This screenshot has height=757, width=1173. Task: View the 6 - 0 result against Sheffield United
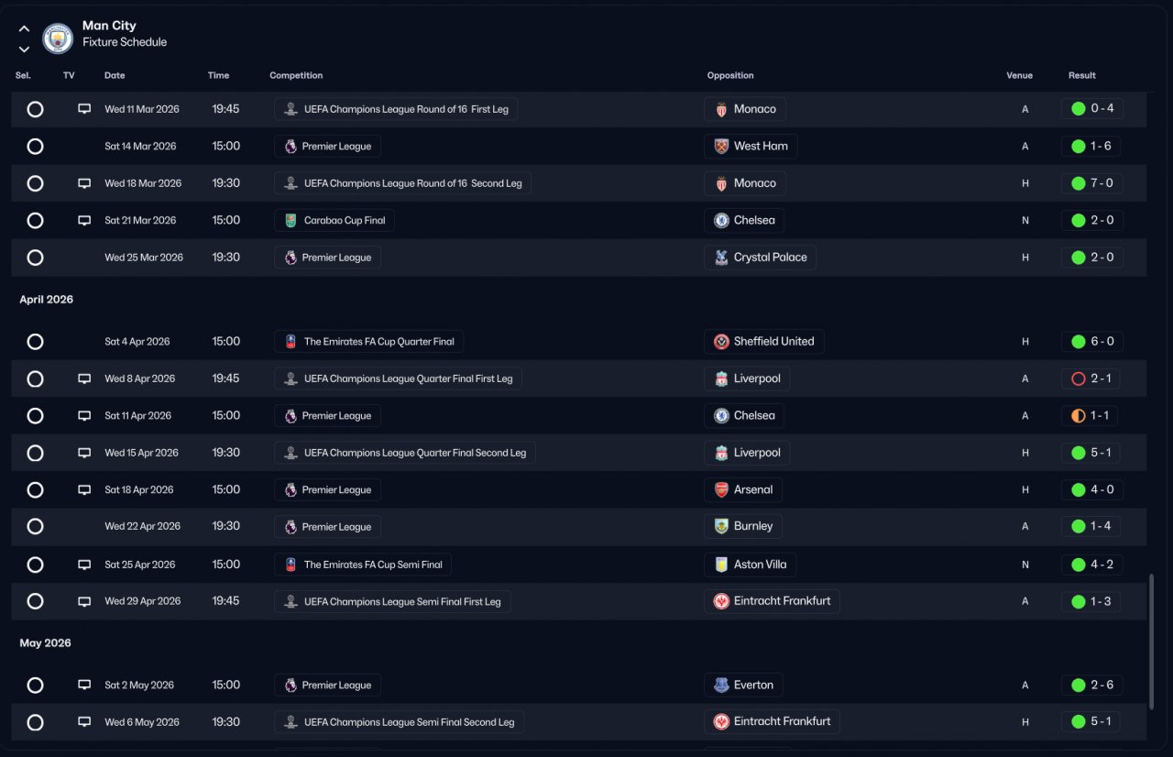(x=1092, y=342)
